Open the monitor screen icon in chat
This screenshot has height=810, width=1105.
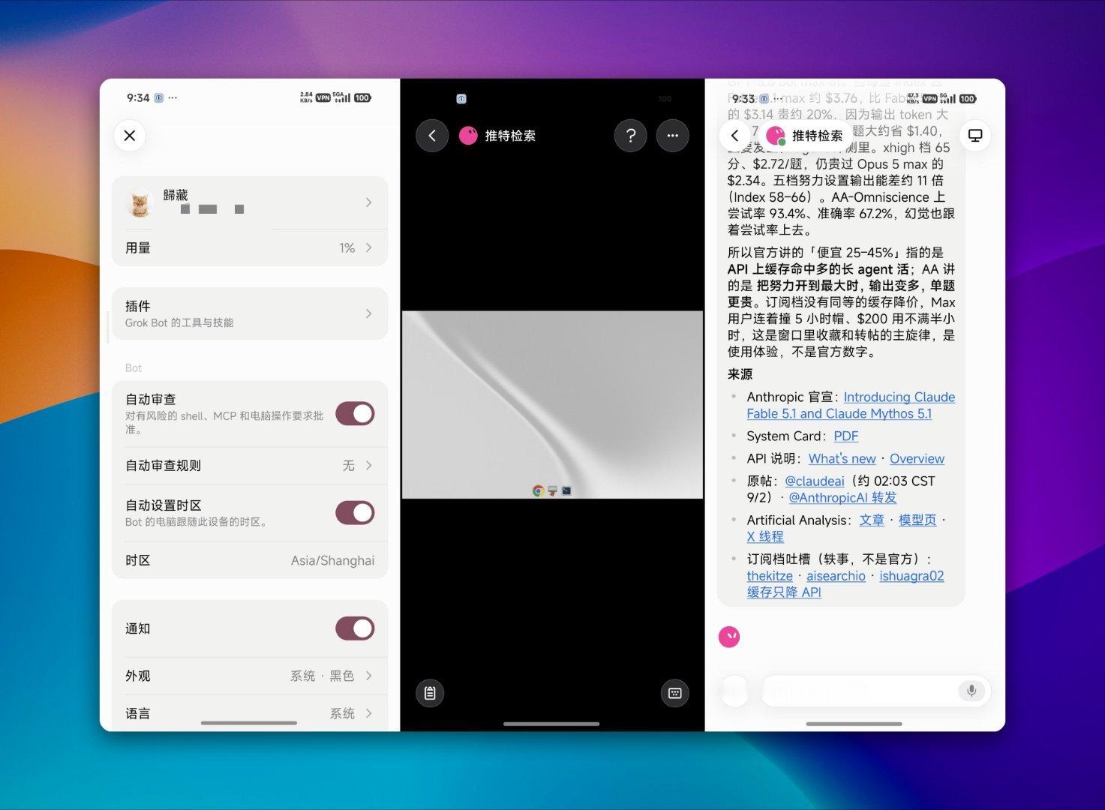tap(975, 136)
